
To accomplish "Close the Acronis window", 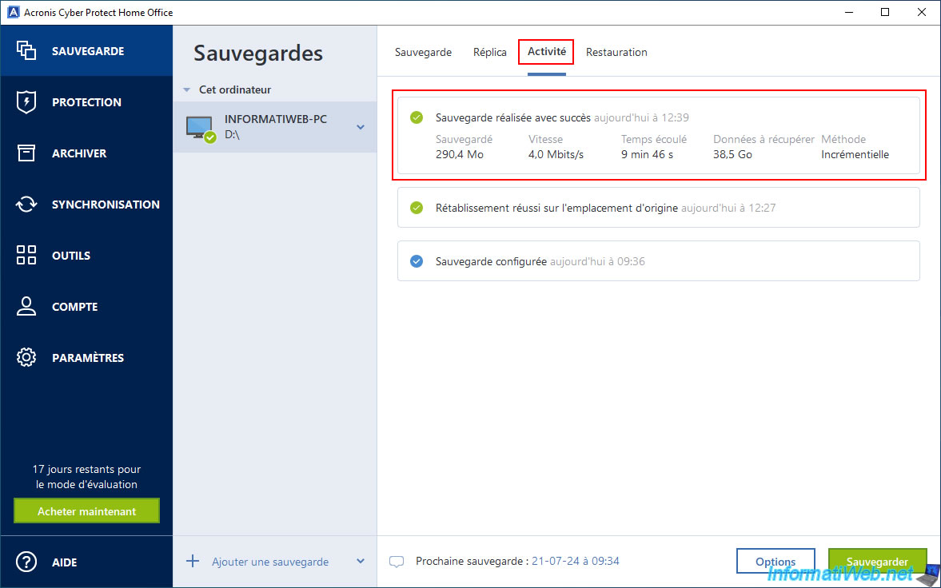I will [921, 12].
